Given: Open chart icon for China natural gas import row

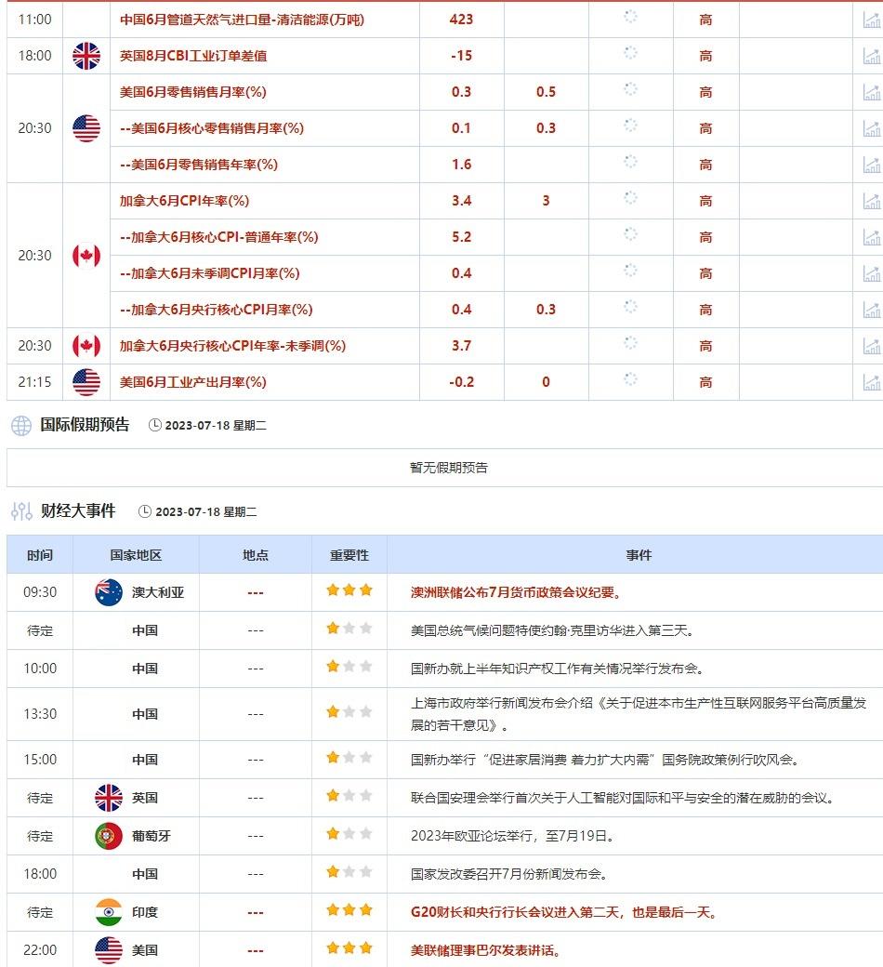Looking at the screenshot, I should pos(871,20).
